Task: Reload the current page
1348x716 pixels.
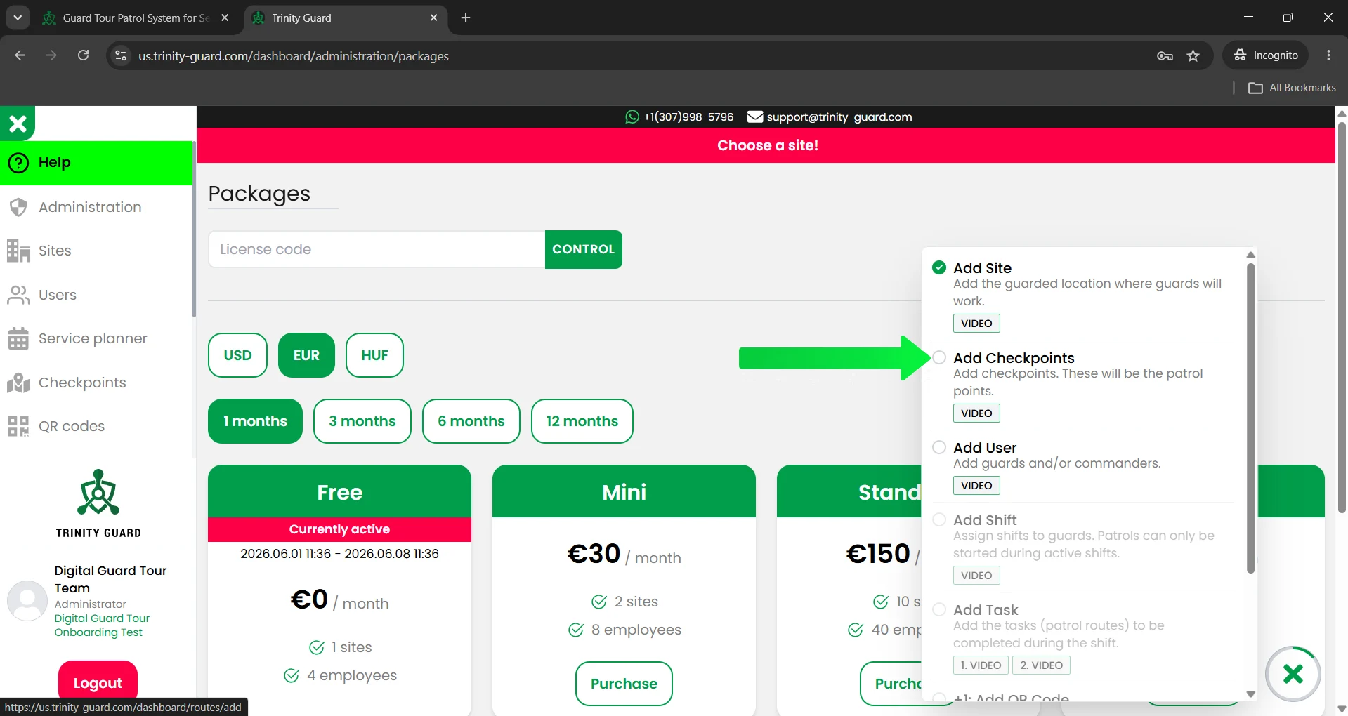Action: (83, 55)
